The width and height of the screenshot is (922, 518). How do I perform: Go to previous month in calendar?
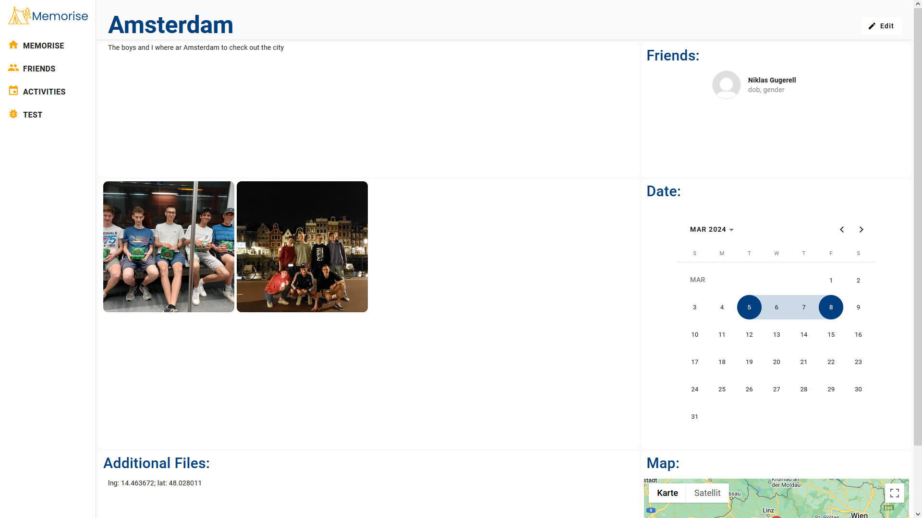point(842,230)
